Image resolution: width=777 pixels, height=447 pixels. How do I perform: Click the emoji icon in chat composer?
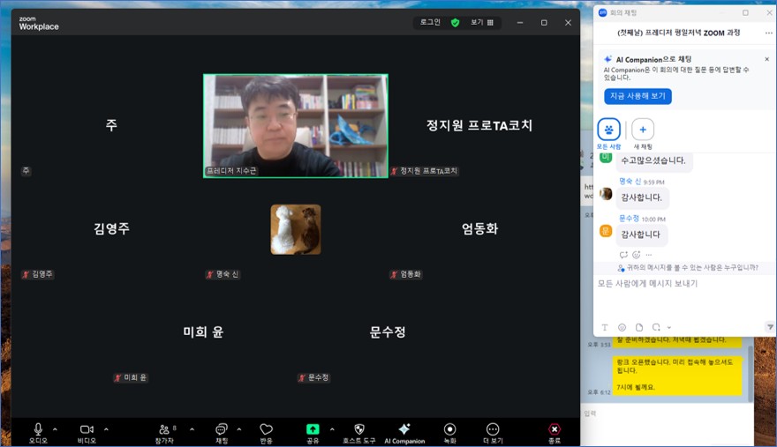[622, 327]
